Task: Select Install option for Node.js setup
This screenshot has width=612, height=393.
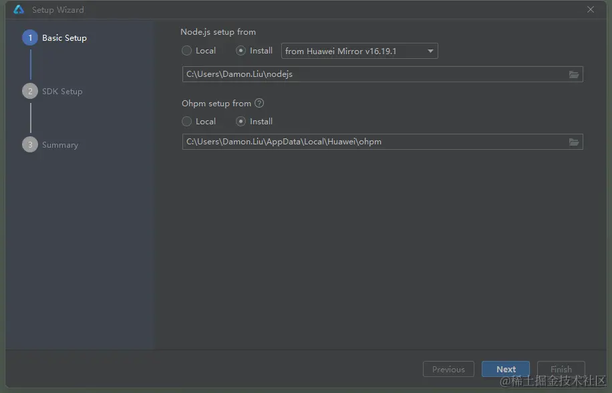Action: pos(254,51)
